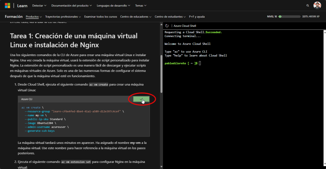Image resolution: width=326 pixels, height=169 pixels.
Task: Click the Microsoft logo
Action: 7,5
